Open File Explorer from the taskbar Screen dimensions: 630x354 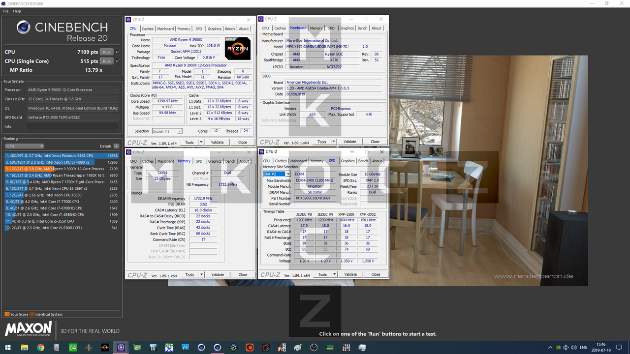[x=24, y=347]
